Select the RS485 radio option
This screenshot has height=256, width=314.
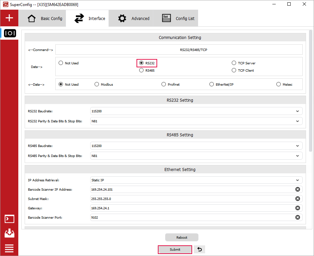[142, 70]
